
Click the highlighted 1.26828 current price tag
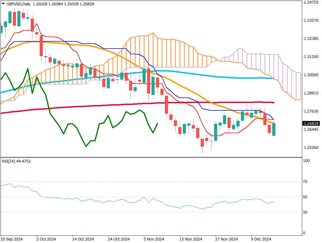pos(311,123)
